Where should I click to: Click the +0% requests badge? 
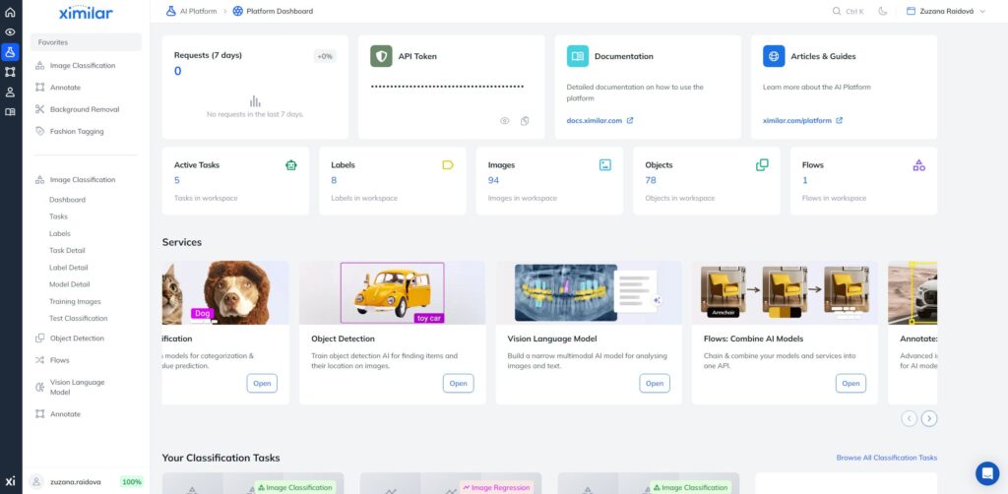(x=325, y=56)
